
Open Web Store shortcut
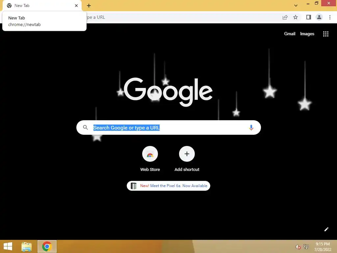150,159
